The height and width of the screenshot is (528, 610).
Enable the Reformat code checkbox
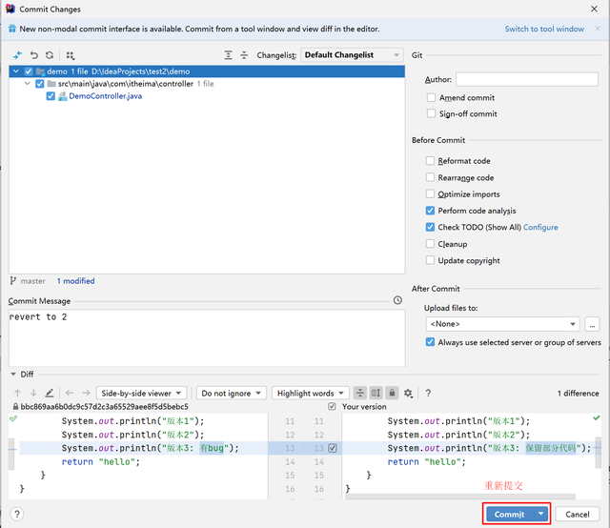(431, 161)
